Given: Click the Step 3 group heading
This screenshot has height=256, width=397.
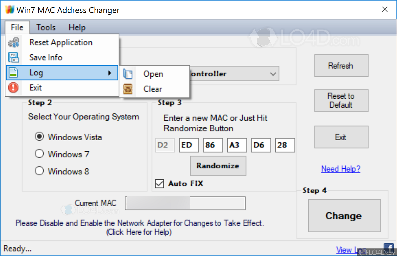Looking at the screenshot, I should [x=169, y=103].
